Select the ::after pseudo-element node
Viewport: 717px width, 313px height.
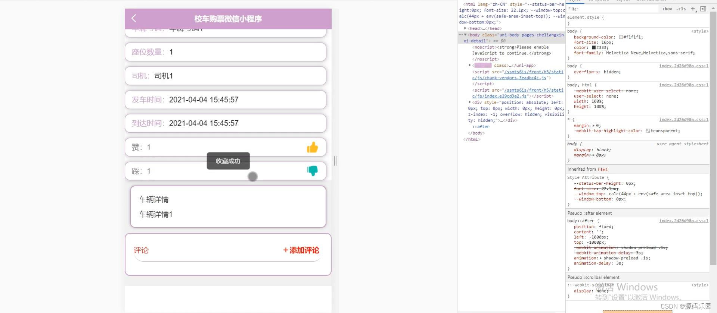[481, 127]
